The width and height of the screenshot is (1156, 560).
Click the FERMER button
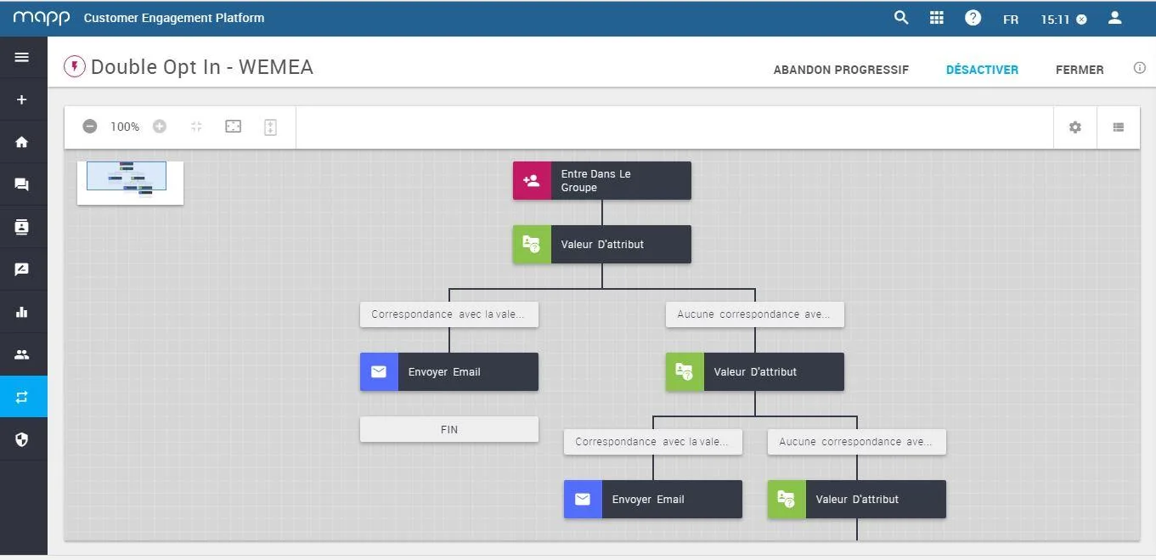pos(1080,70)
